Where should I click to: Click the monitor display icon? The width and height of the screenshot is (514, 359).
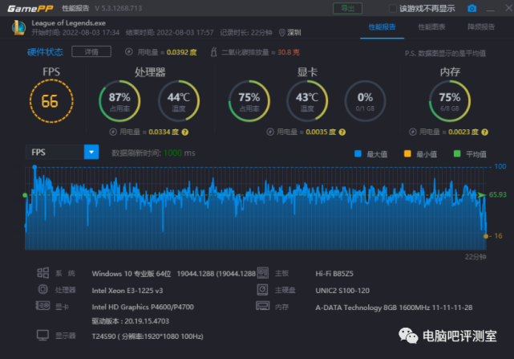tap(42, 336)
